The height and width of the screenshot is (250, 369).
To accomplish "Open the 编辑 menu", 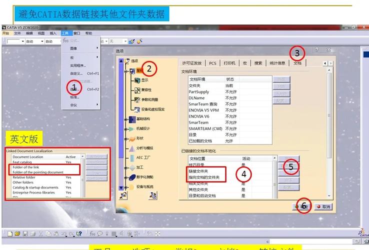I will coord(29,33).
